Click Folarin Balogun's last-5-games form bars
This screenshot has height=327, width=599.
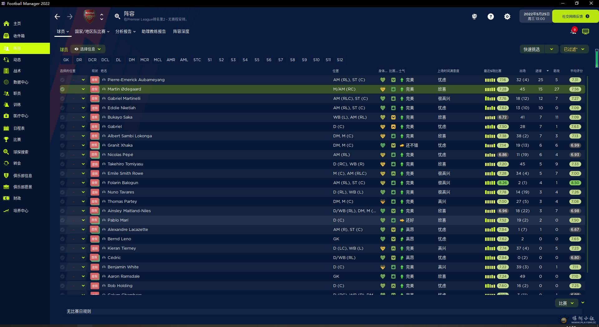(x=490, y=183)
